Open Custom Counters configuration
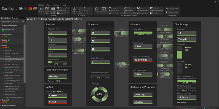This screenshot has height=109, width=219. [x=172, y=9]
